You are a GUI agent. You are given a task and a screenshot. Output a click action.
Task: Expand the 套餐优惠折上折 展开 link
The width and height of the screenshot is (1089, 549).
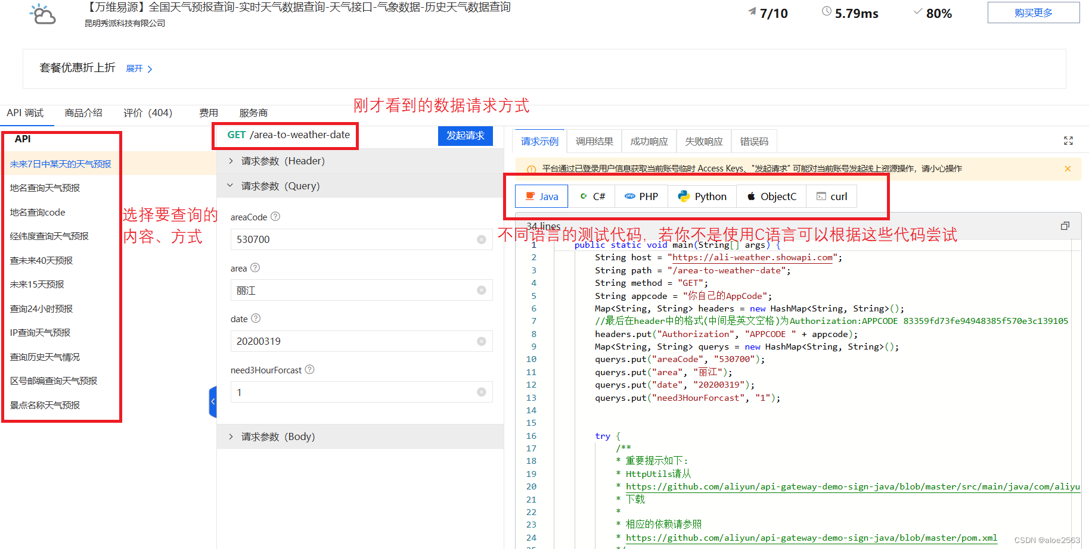(x=139, y=68)
